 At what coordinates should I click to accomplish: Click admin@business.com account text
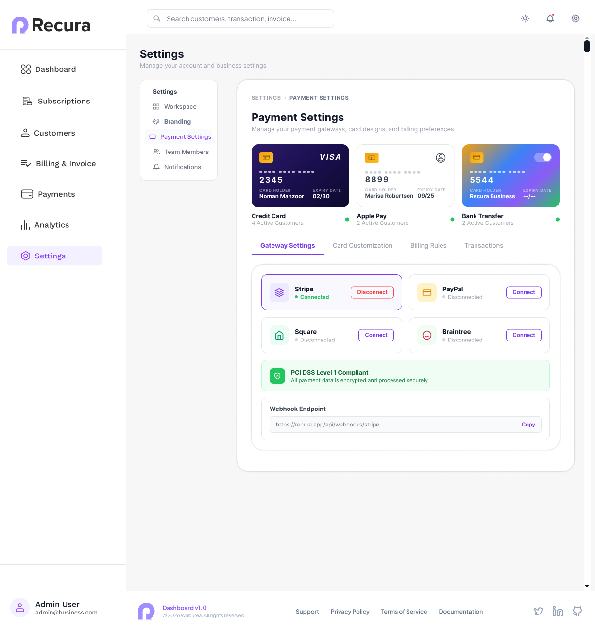[x=67, y=613]
